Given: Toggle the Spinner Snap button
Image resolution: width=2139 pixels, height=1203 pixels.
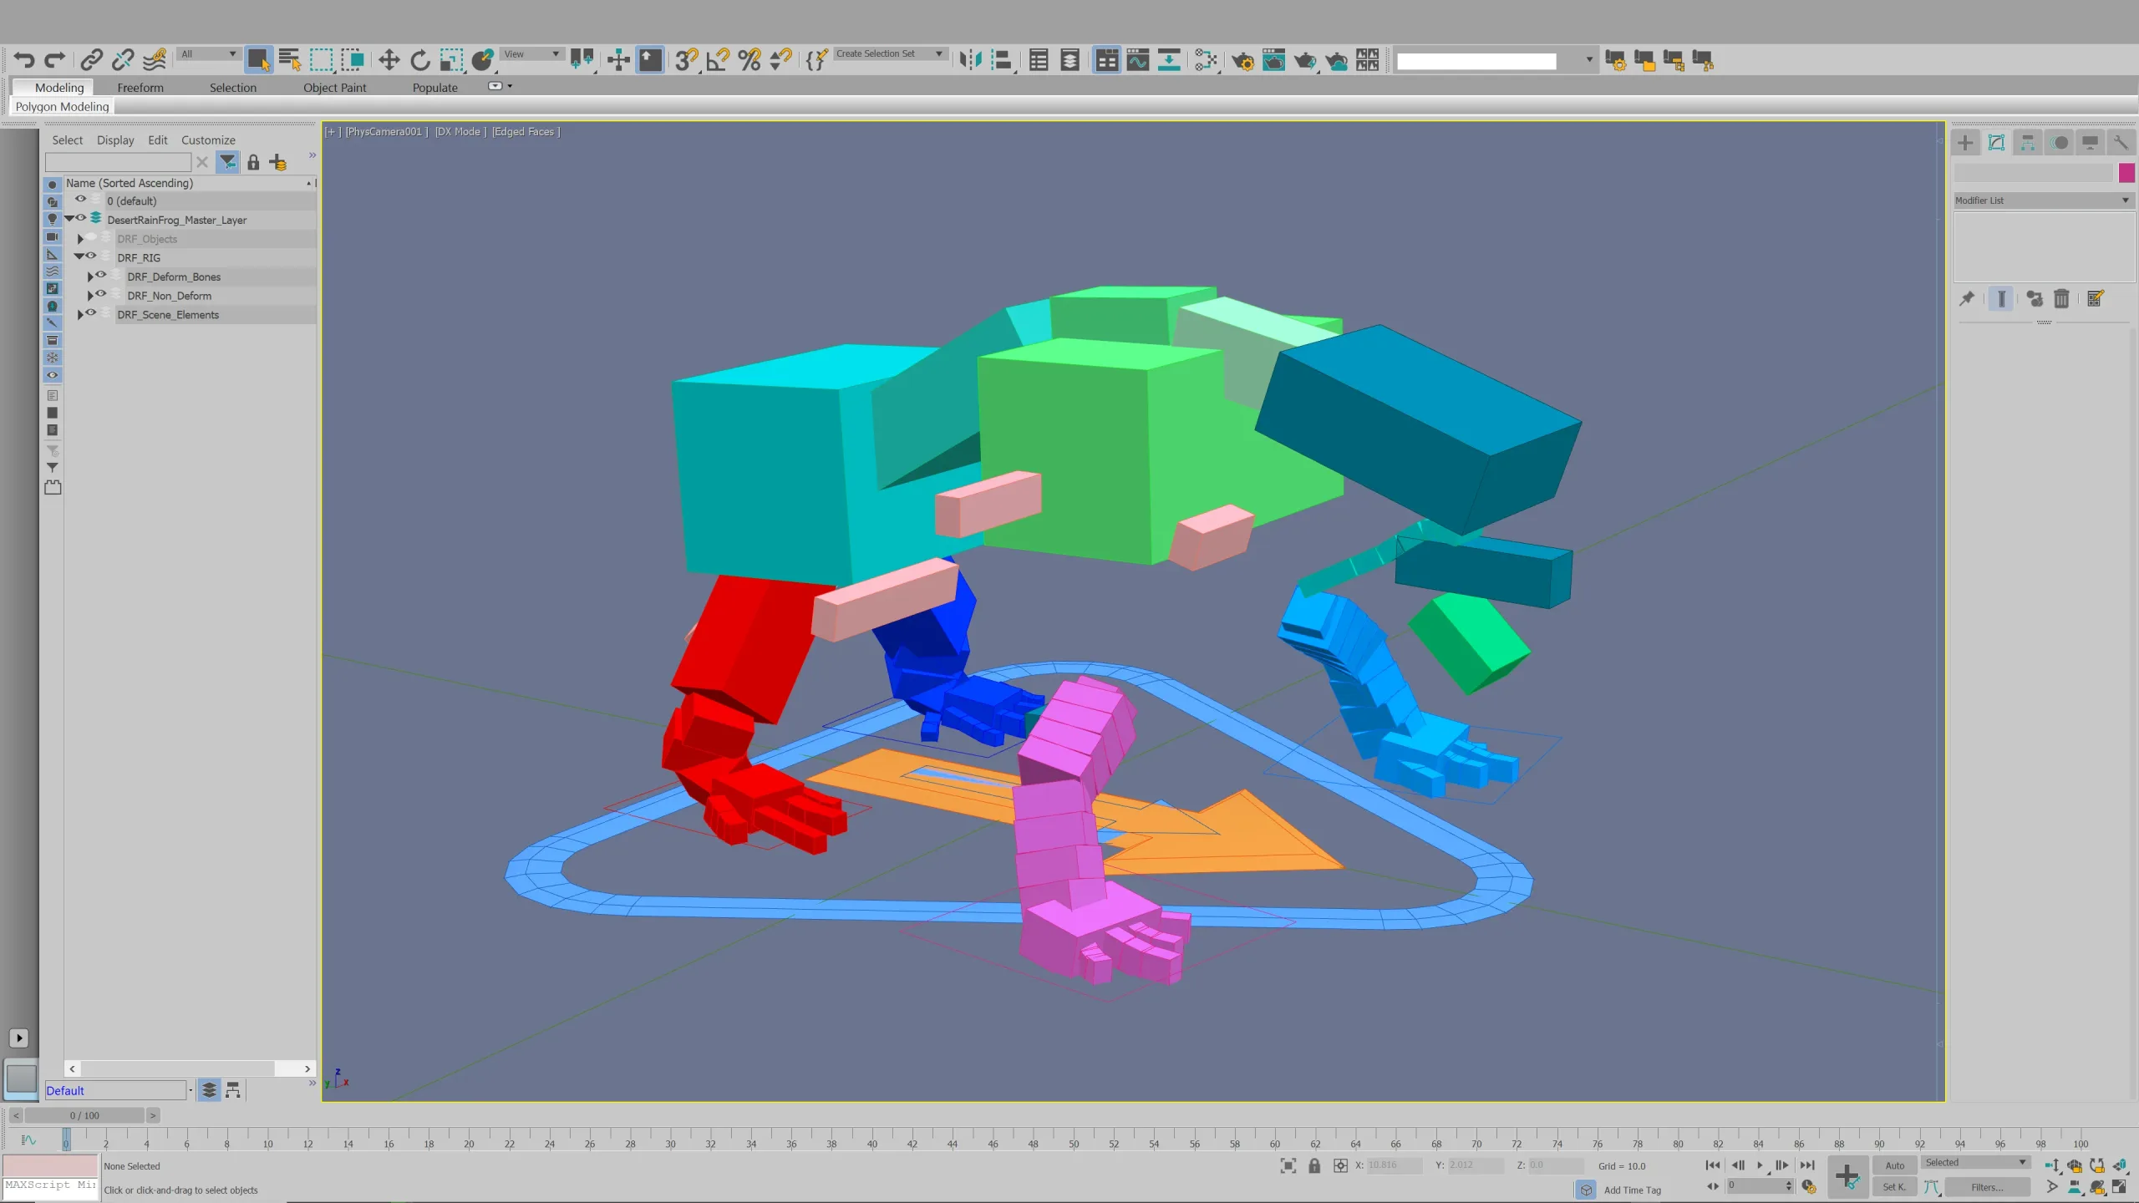Looking at the screenshot, I should (780, 60).
